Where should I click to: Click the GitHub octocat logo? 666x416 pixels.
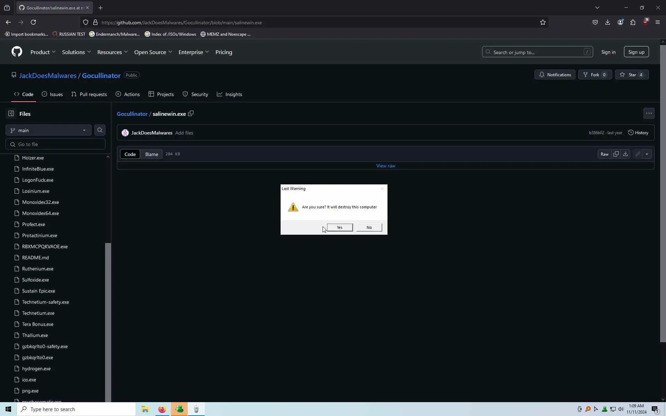[17, 52]
